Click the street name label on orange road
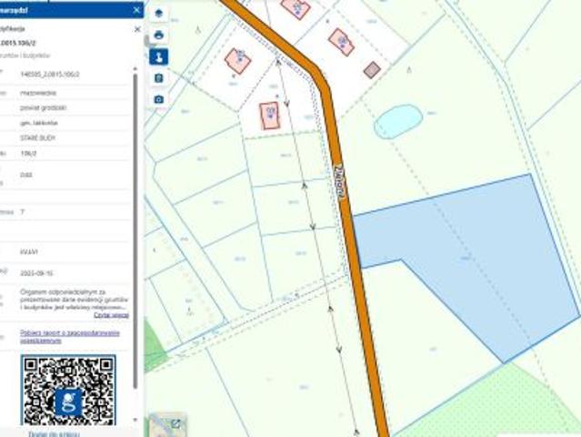Viewport: 581px width, 437px height. (340, 183)
